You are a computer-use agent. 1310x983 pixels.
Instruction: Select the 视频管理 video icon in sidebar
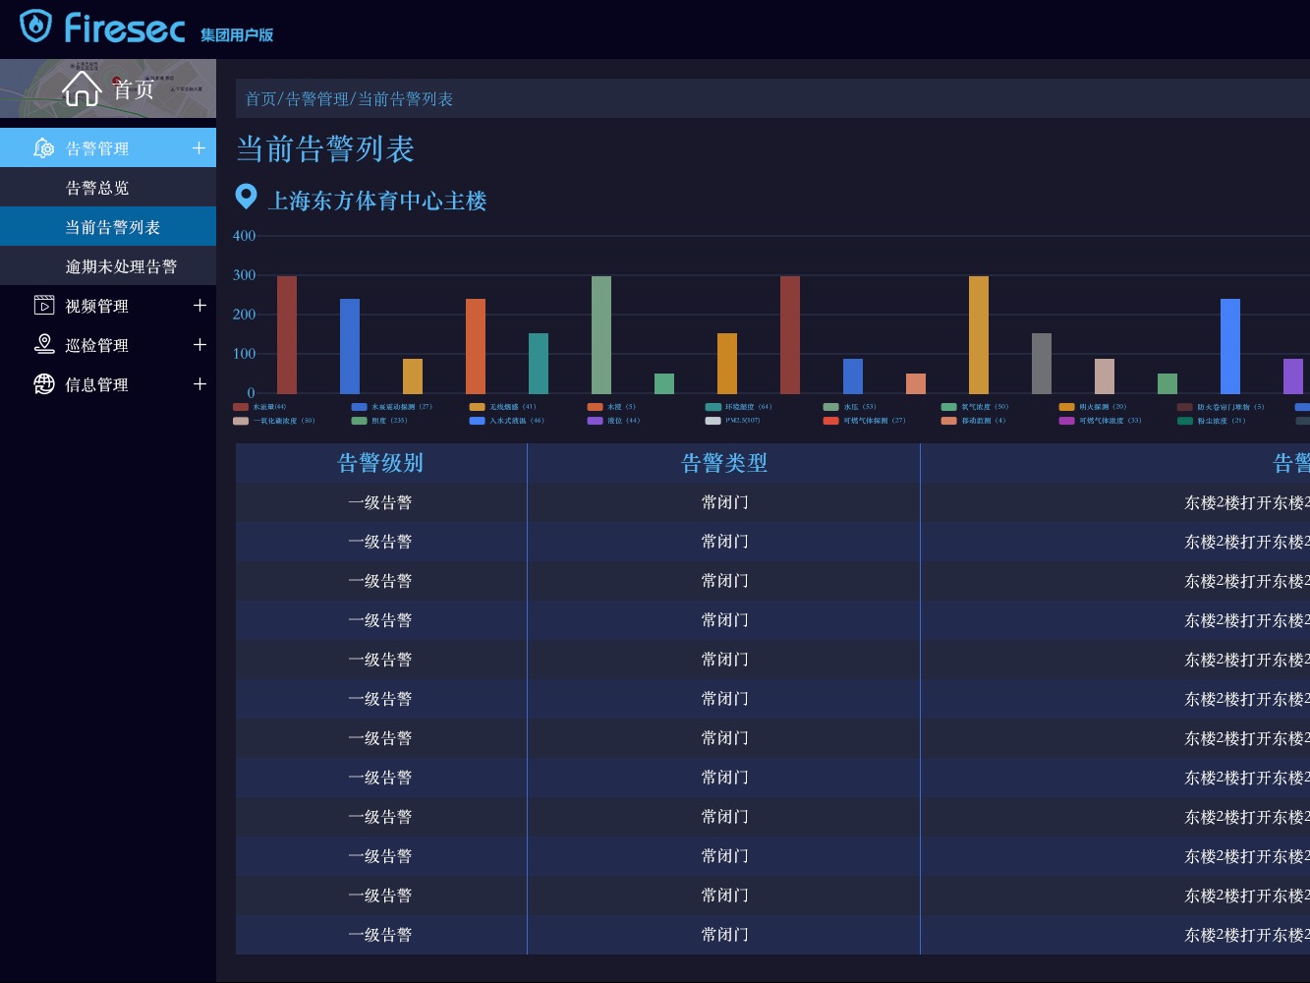43,306
